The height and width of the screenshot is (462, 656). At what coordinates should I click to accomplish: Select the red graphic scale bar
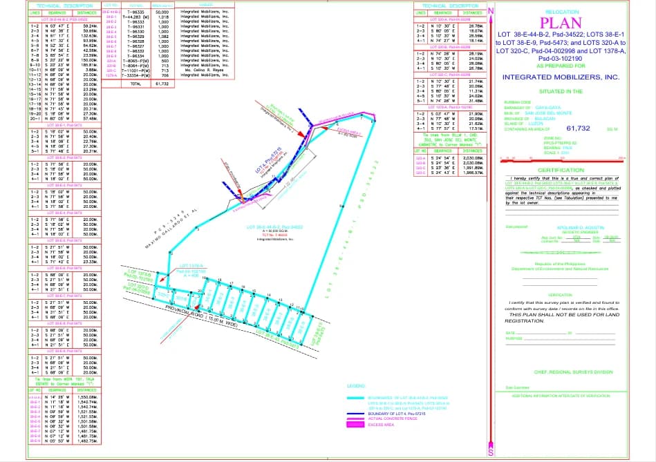click(563, 160)
